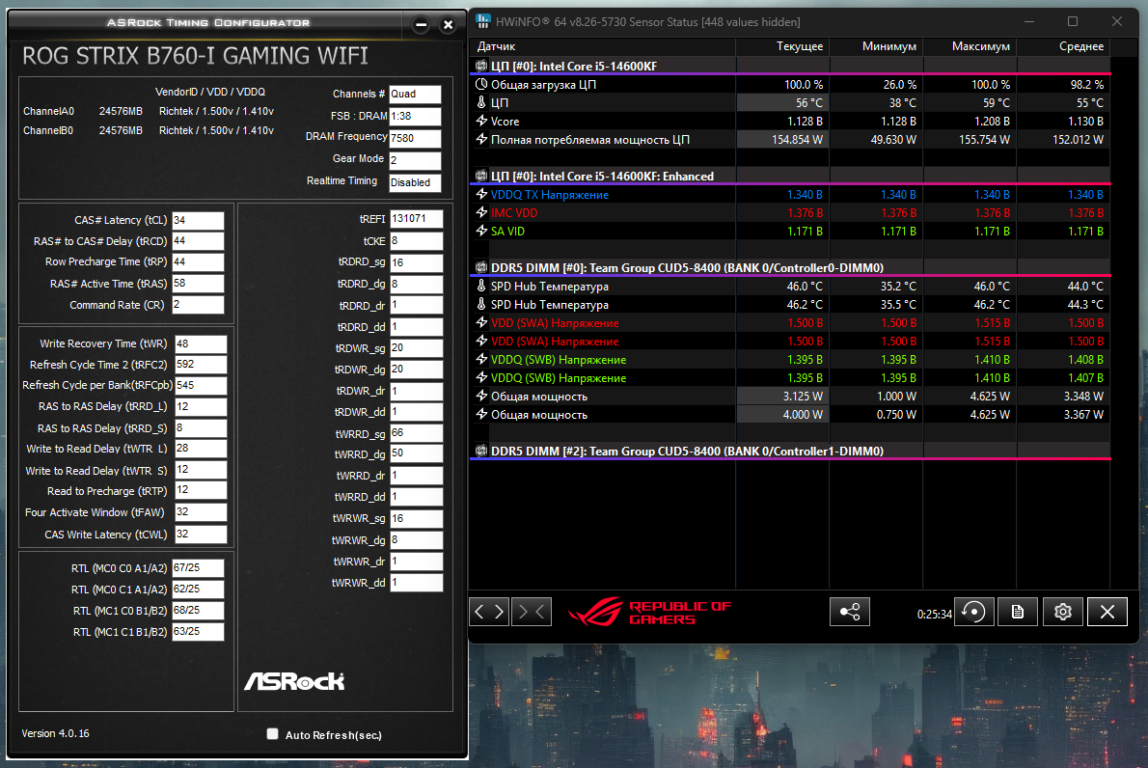
Task: Click chip icon of DDR5 DIMM [#0] group
Action: click(481, 267)
